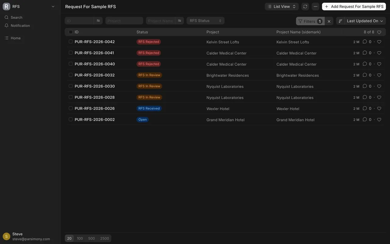Tick the select-all checkbox in the header
The width and height of the screenshot is (390, 244).
pos(71,32)
